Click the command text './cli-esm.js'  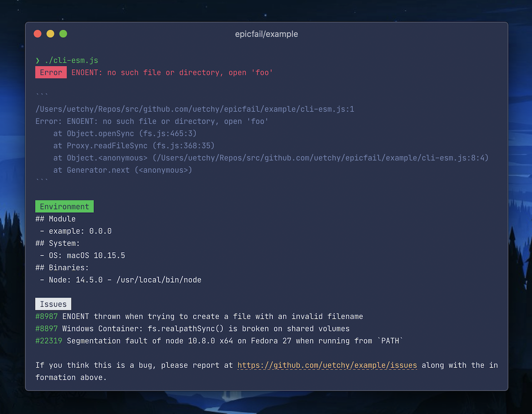pyautogui.click(x=71, y=60)
